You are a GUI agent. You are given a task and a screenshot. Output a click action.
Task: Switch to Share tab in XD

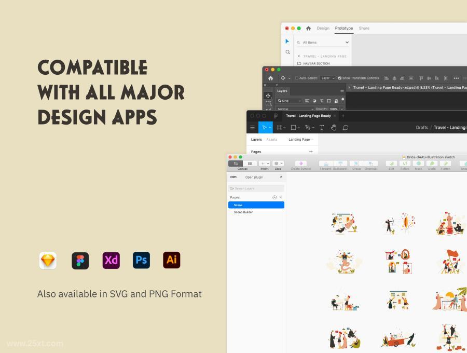tap(364, 29)
